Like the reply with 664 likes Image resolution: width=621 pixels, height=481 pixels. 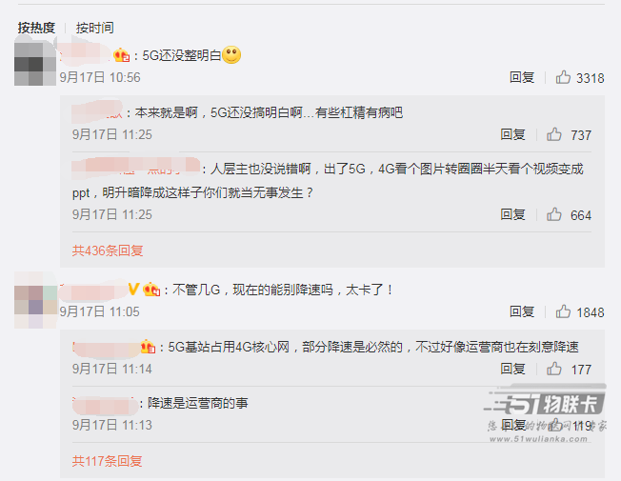point(554,214)
